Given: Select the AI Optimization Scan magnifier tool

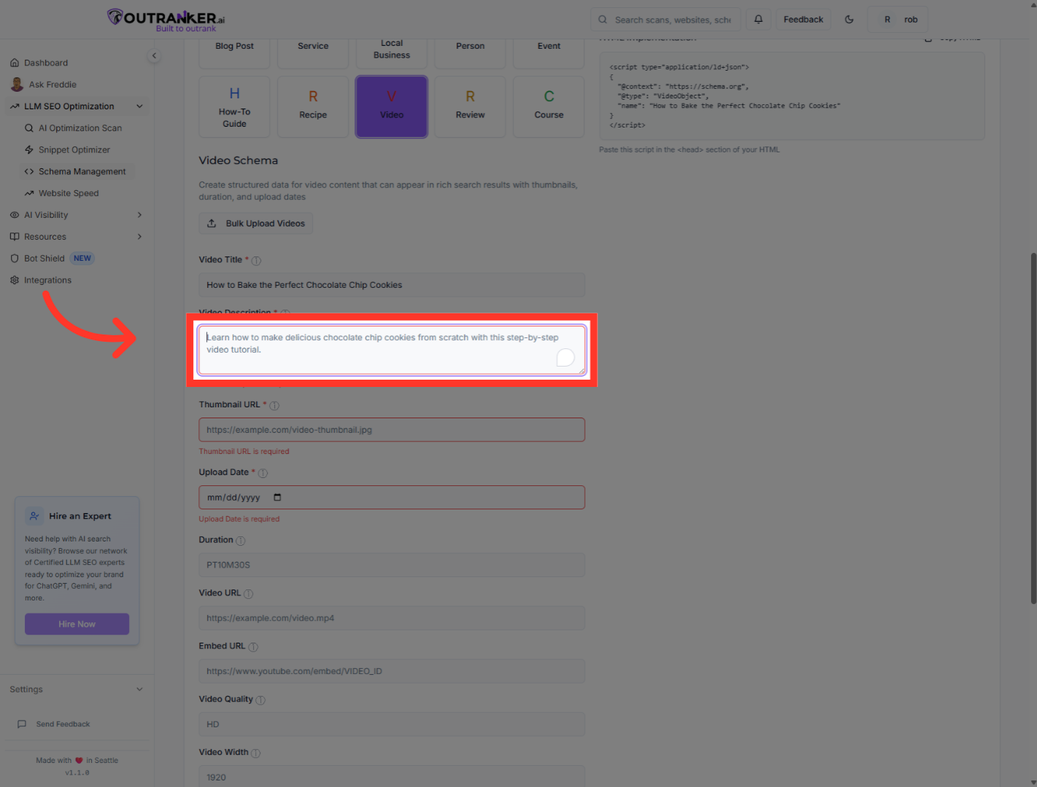Looking at the screenshot, I should coord(29,128).
